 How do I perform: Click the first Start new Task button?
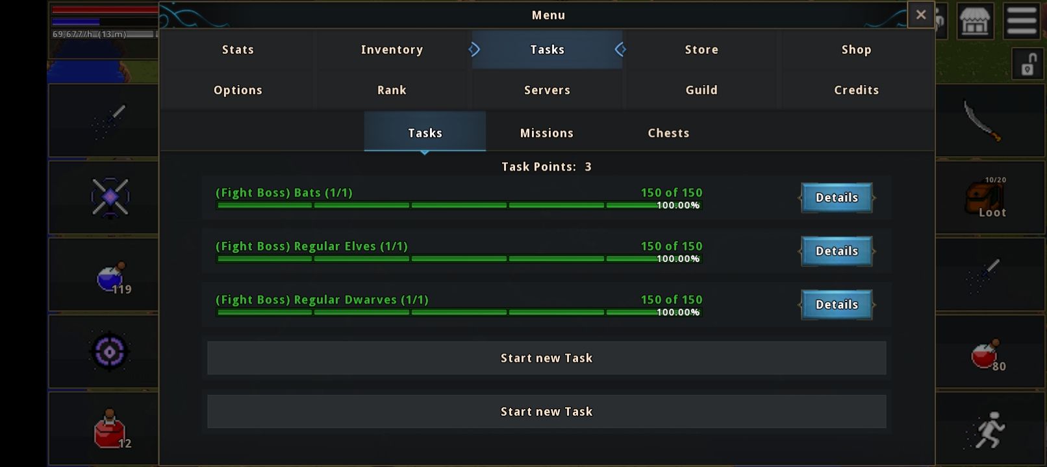(546, 358)
